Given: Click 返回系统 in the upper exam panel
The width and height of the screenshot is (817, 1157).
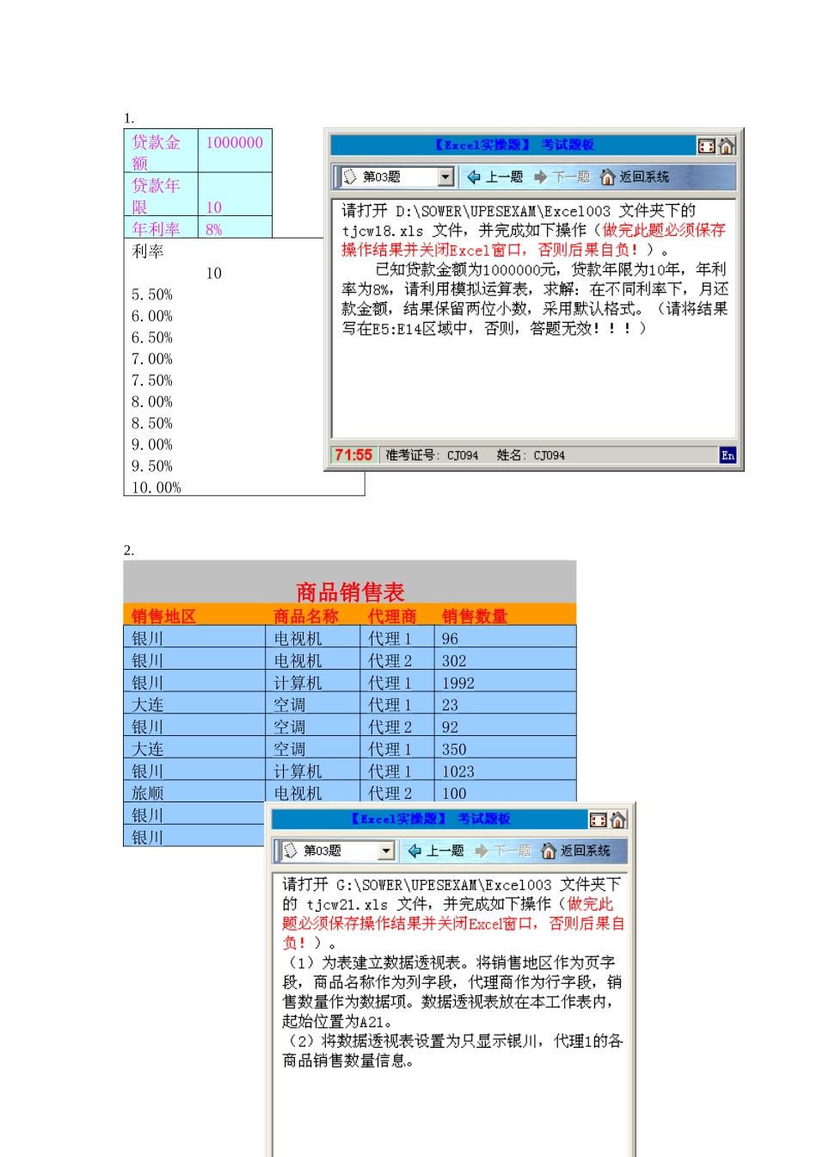Looking at the screenshot, I should coord(635,177).
